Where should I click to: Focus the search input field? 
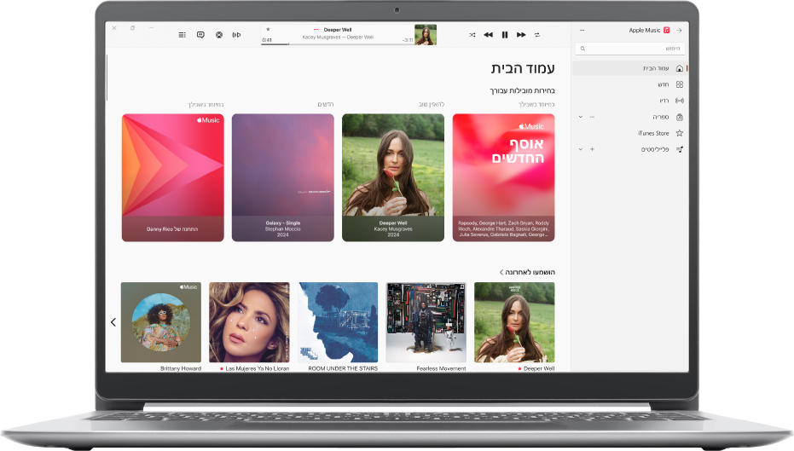point(630,49)
